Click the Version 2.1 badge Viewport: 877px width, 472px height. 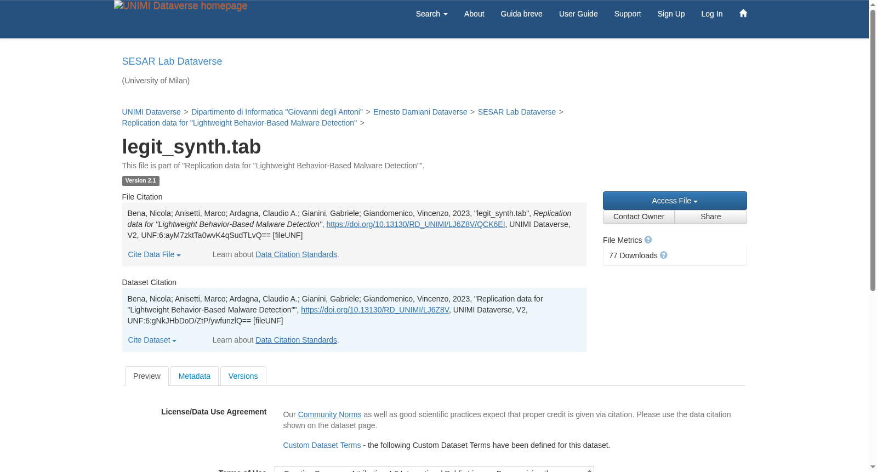[141, 181]
